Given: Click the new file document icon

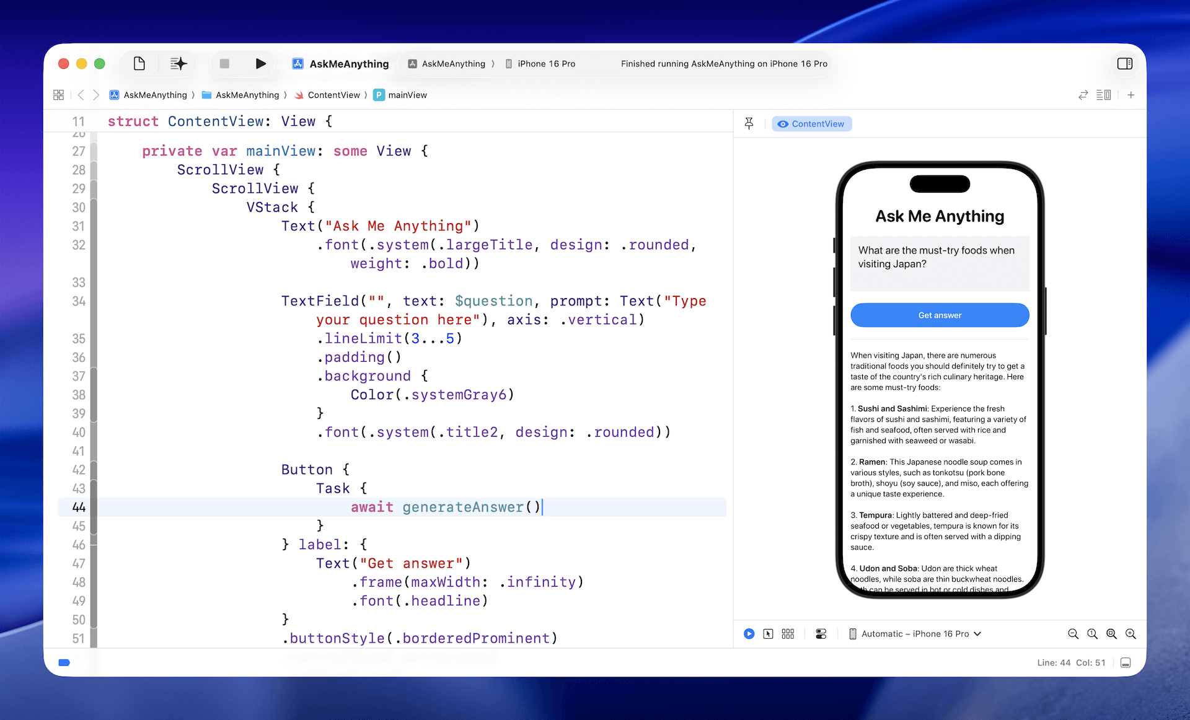Looking at the screenshot, I should click(x=139, y=64).
